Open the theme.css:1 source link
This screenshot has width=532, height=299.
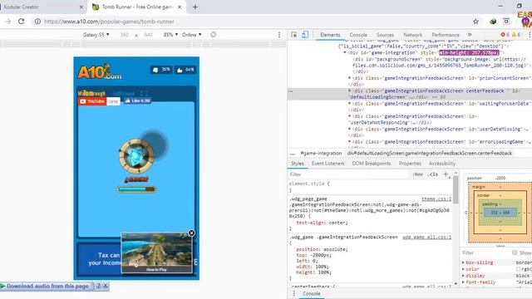436,199
